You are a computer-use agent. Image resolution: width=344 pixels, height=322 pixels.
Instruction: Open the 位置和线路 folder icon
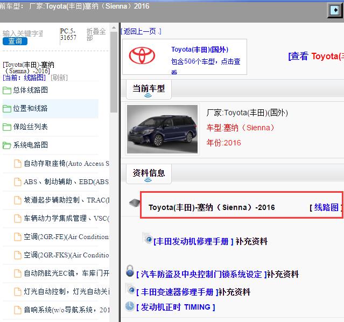tap(7, 108)
